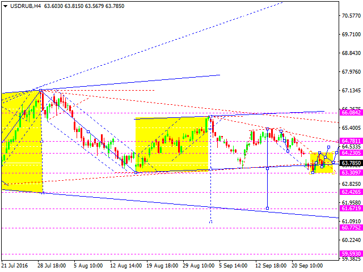This screenshot has width=363, height=272.
Task: Click the 20 Sep 10:00 time label
Action: pos(307,266)
